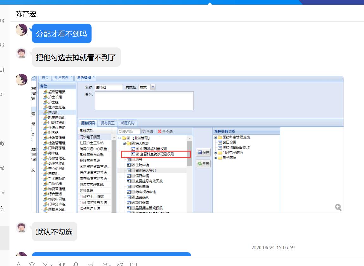Expand the 门诊电子病历 node in 角色拥有功能
Image resolution: width=364 pixels, height=266 pixels.
click(x=216, y=153)
